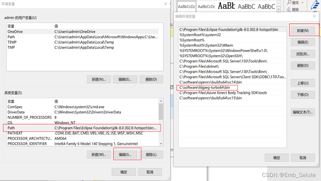The width and height of the screenshot is (321, 181).
Task: Select SQL Server Client SDK ODBC path entry
Action: 233,77
